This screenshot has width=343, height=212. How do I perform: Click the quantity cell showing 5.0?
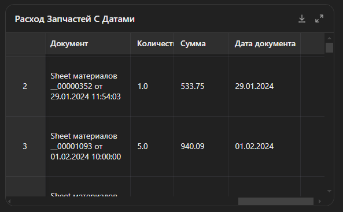[152, 146]
